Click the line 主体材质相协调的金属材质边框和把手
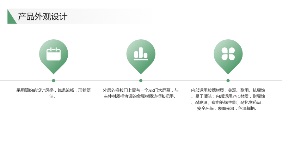 (140, 96)
